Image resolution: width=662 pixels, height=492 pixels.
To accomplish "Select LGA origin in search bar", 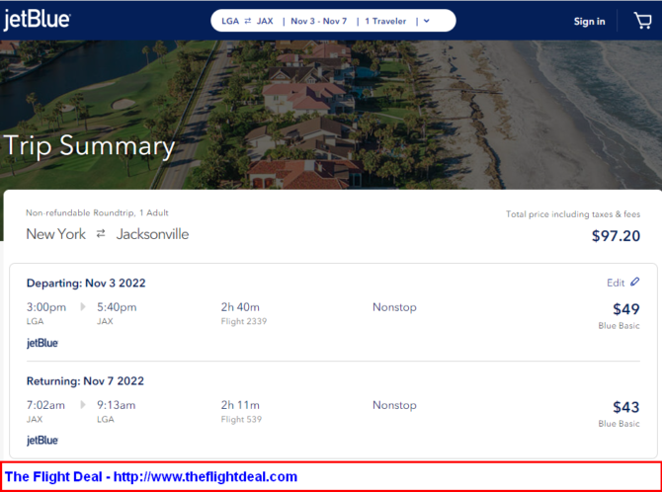I will [230, 21].
